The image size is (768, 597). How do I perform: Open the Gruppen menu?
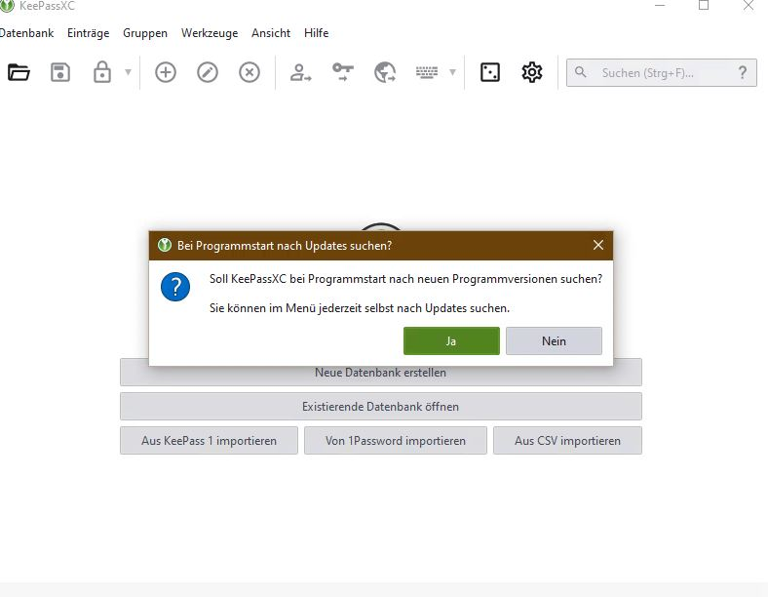[x=145, y=33]
